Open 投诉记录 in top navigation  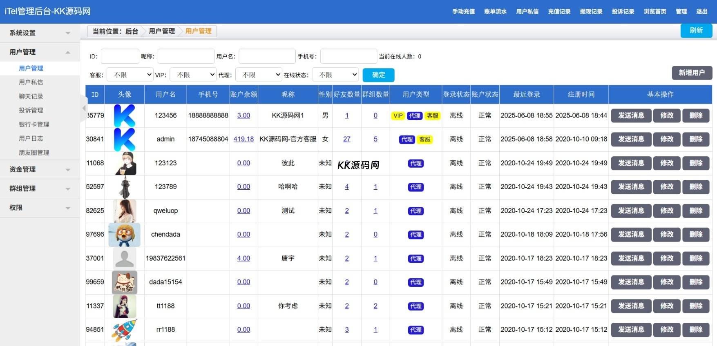(623, 11)
